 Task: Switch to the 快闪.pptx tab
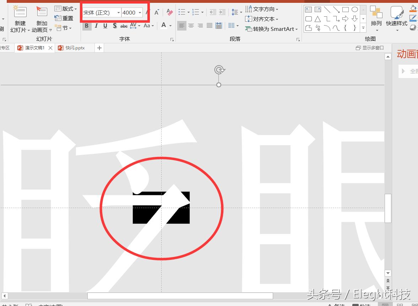coord(75,48)
